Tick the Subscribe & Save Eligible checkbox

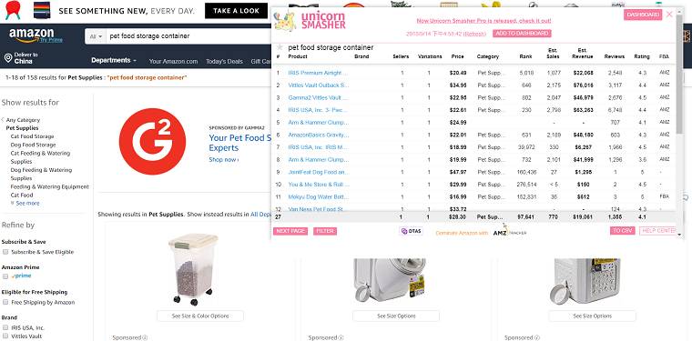(x=5, y=252)
